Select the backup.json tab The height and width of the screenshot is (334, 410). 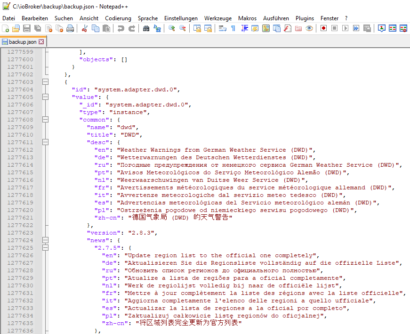[x=23, y=42]
